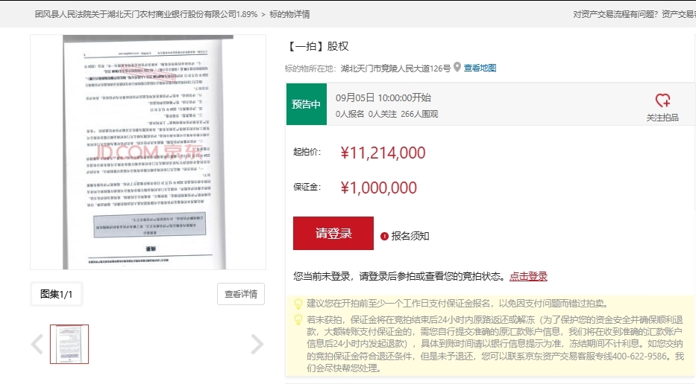Click the red info icon beside 报名须知
696x384 pixels.
point(384,236)
